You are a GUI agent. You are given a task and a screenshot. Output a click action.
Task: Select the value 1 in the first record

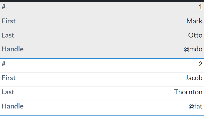click(200, 7)
